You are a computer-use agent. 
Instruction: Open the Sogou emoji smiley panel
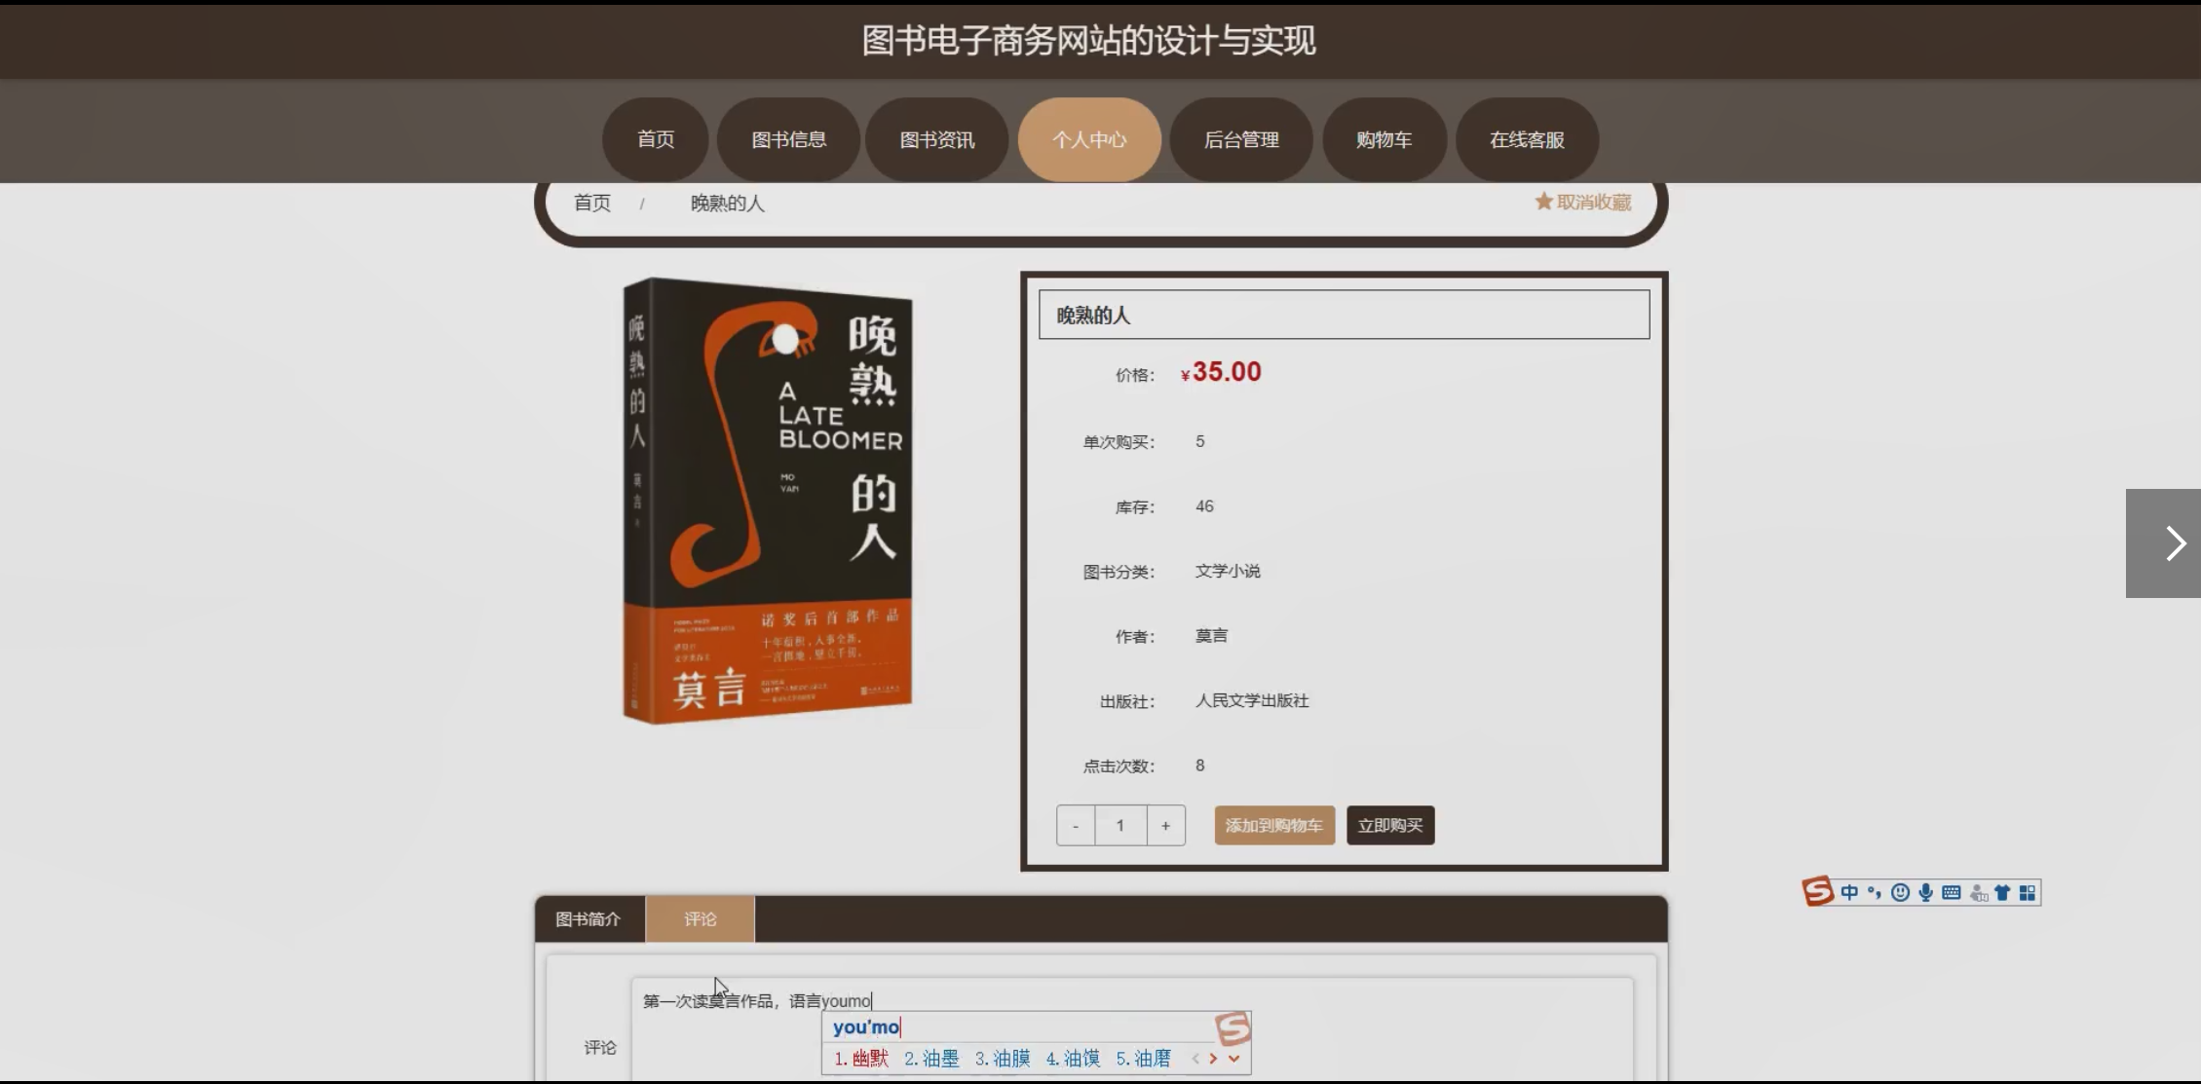tap(1900, 893)
